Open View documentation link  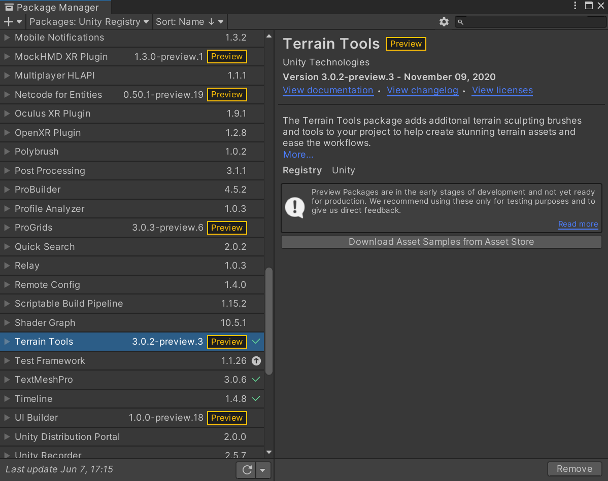[x=328, y=90]
